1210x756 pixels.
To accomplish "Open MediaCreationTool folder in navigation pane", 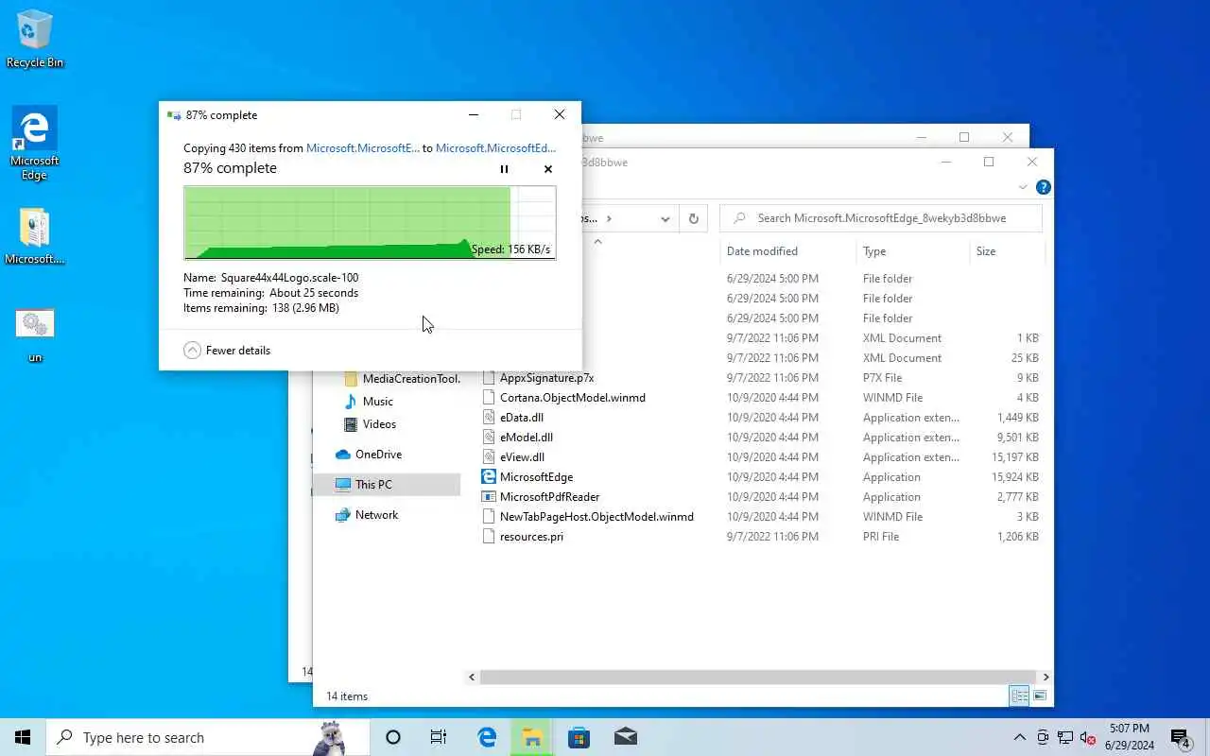I will click(x=402, y=379).
